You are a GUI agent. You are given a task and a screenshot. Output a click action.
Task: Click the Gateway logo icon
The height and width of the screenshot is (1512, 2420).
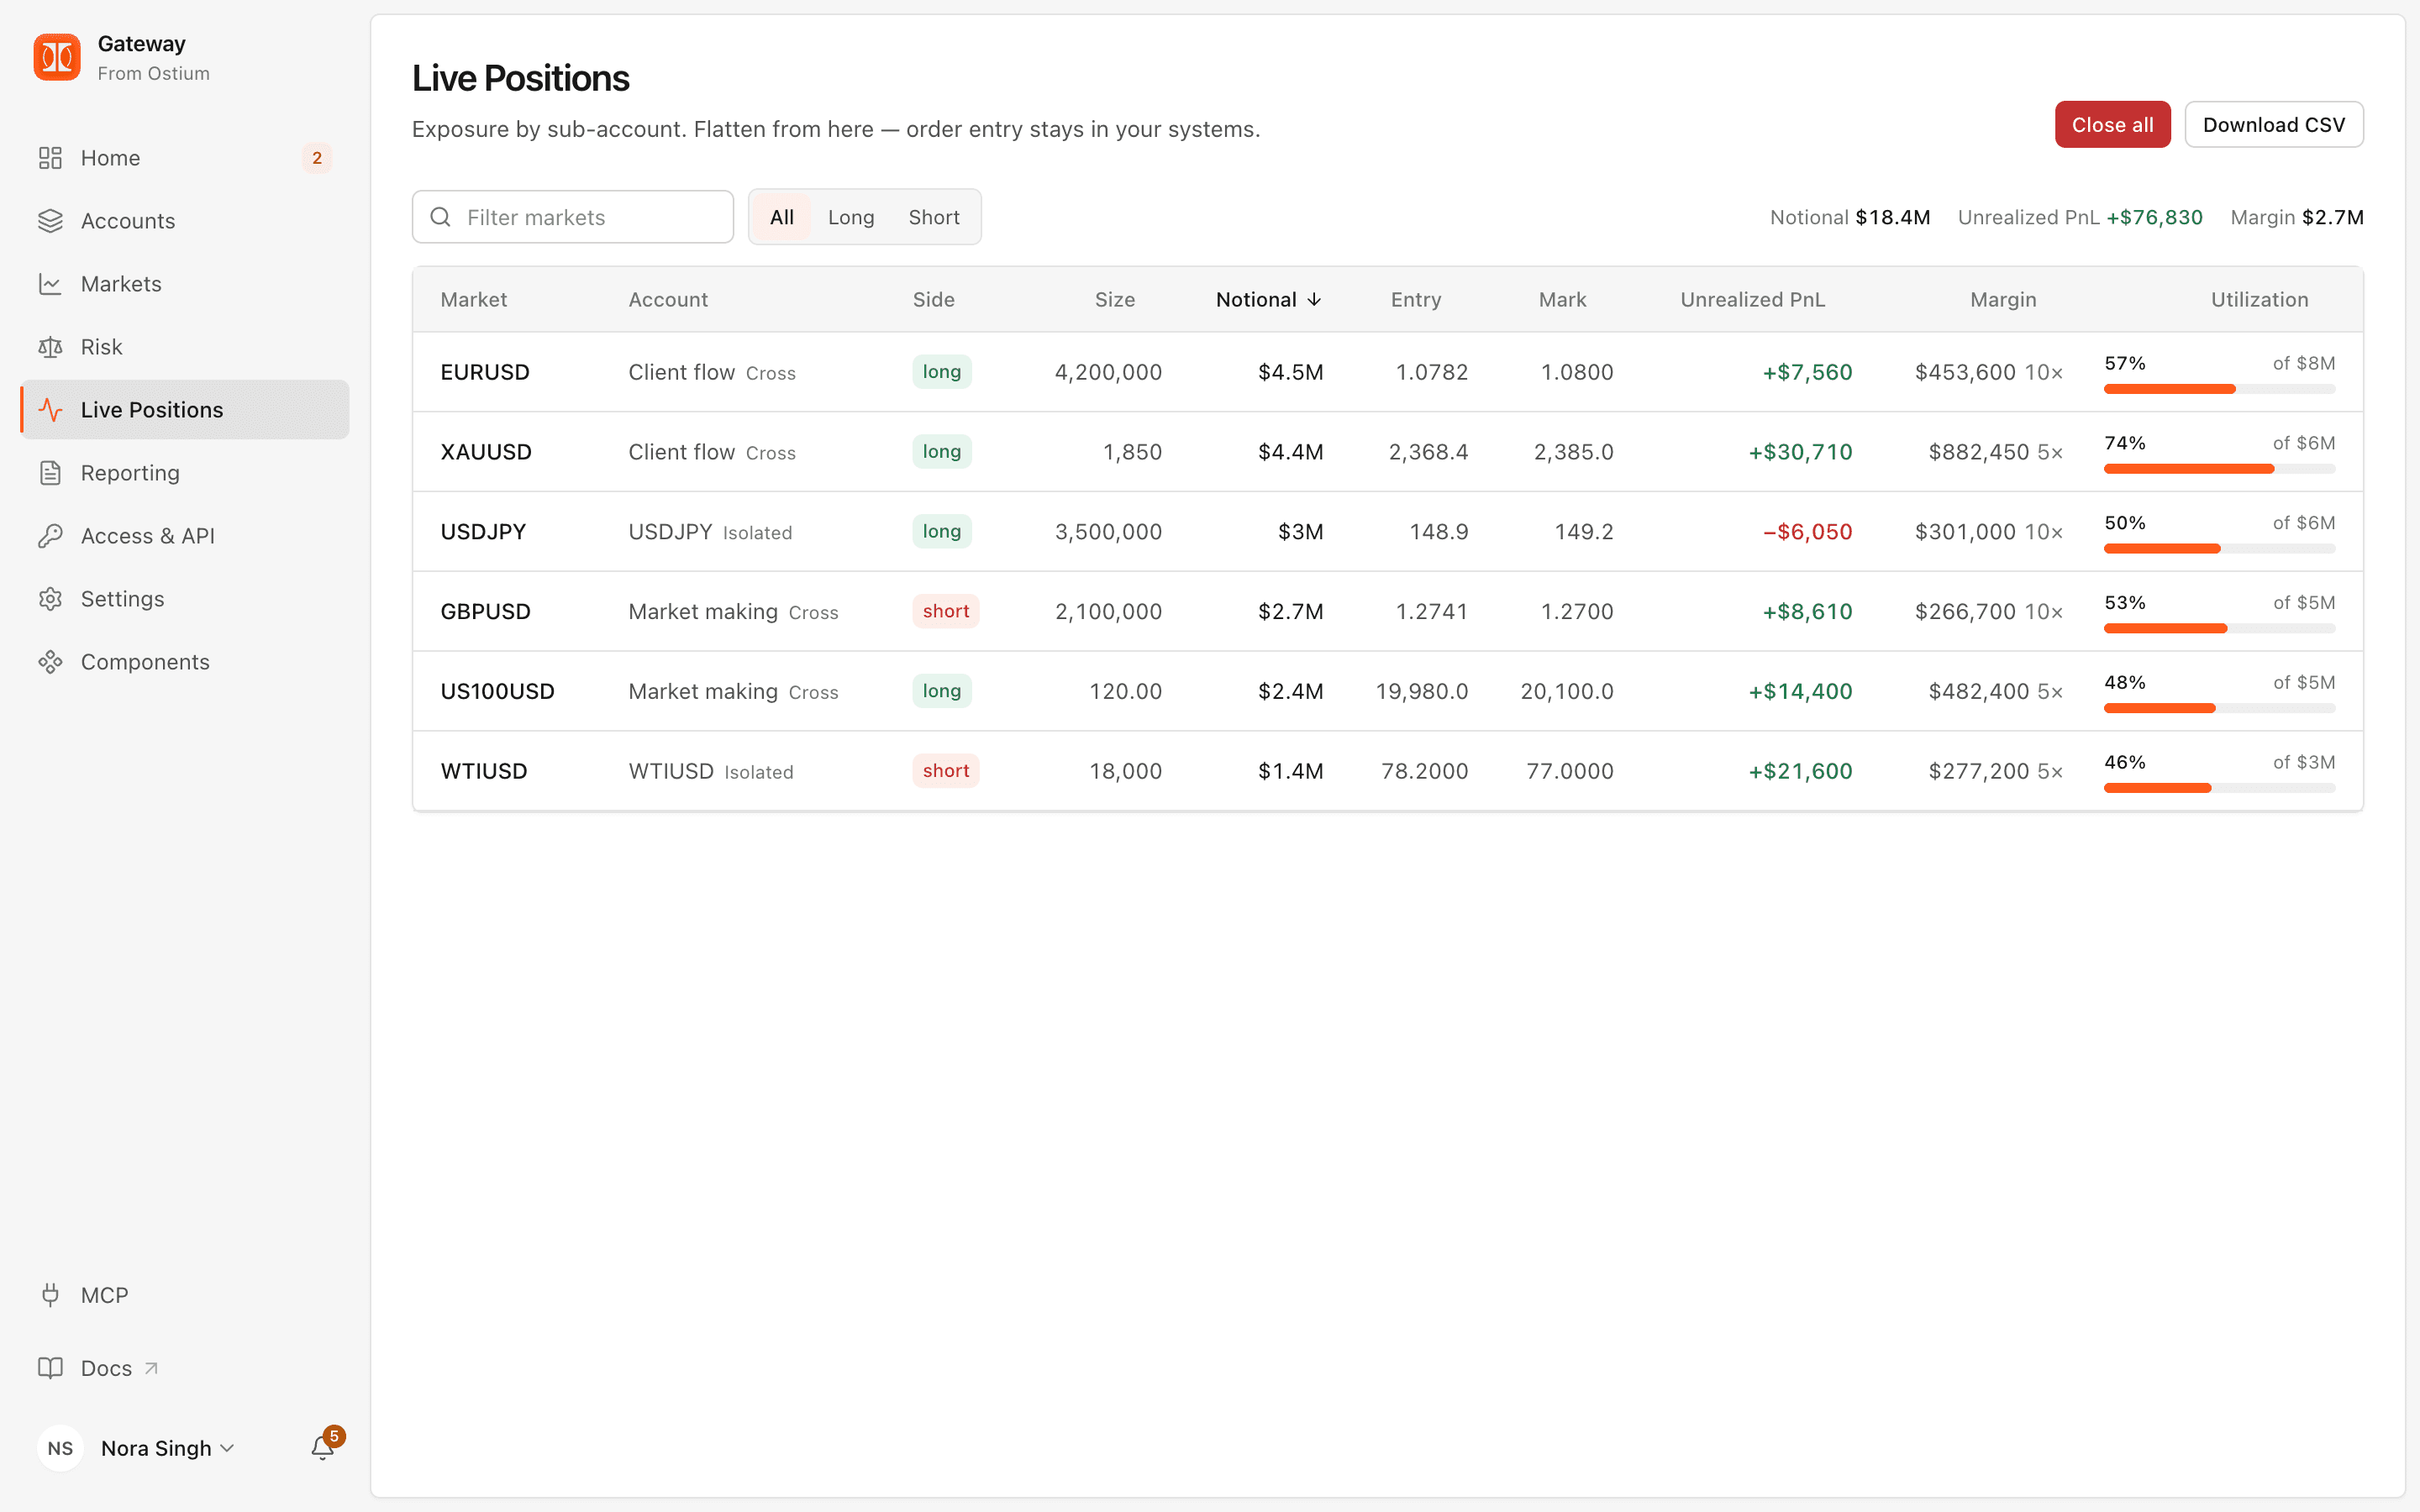tap(57, 57)
